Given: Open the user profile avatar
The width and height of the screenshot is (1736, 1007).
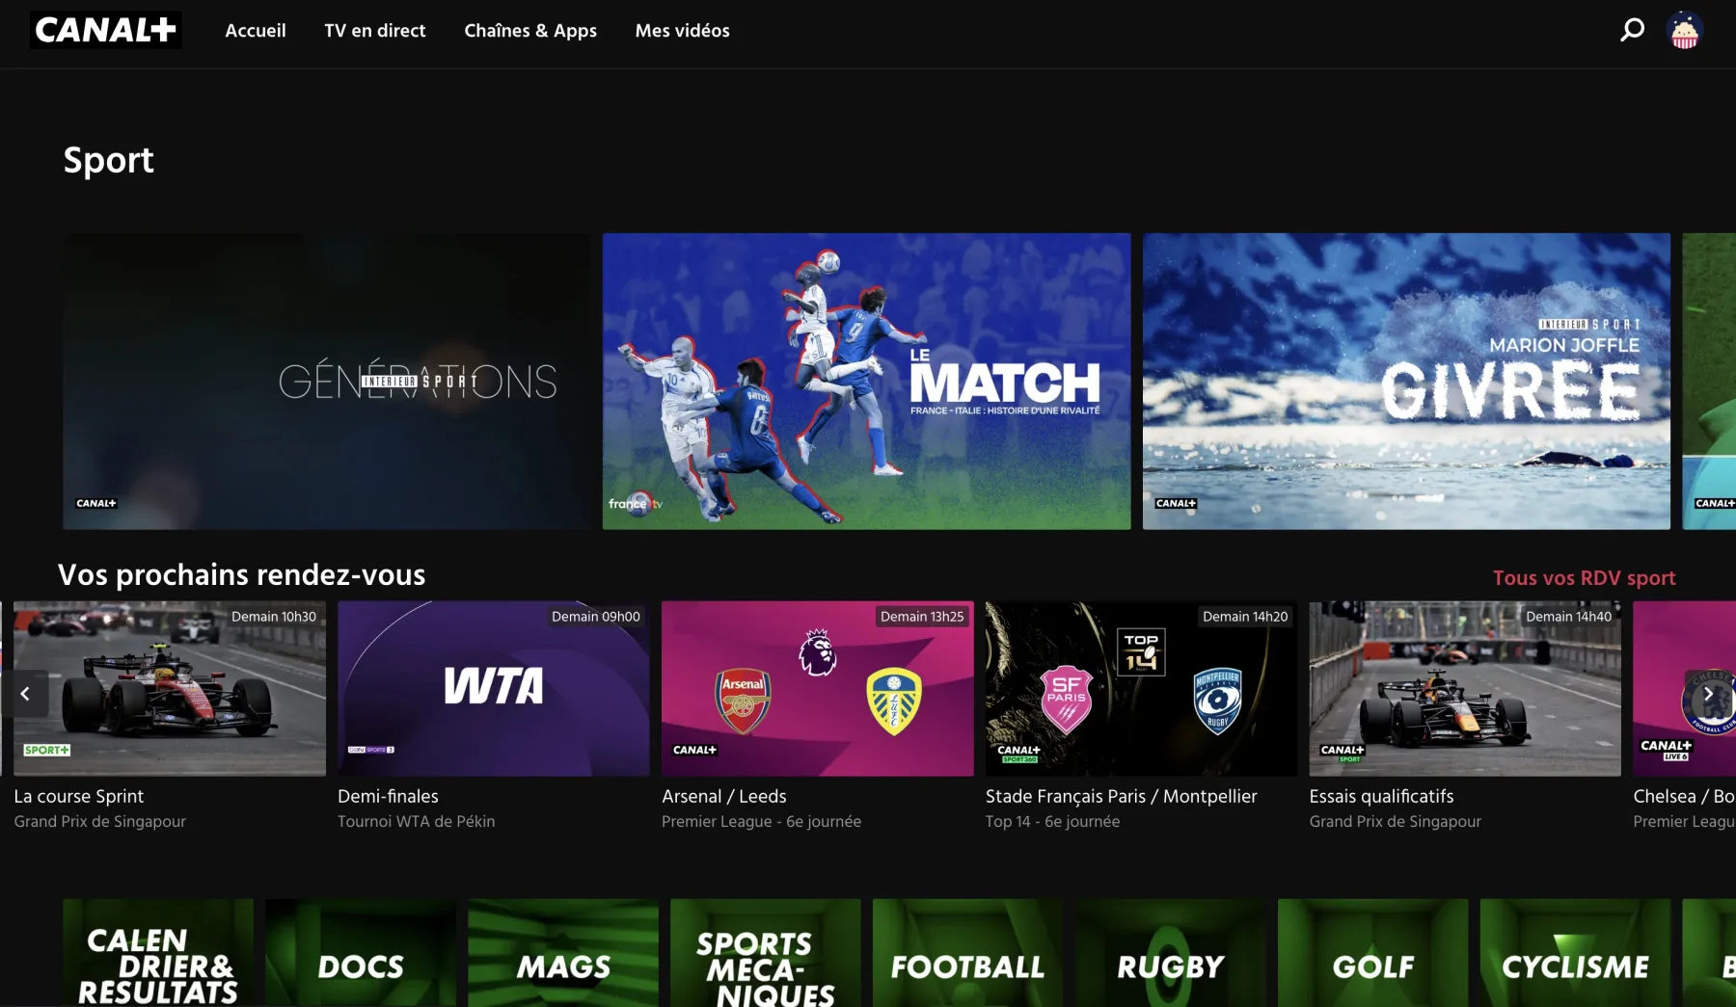Looking at the screenshot, I should pyautogui.click(x=1684, y=30).
